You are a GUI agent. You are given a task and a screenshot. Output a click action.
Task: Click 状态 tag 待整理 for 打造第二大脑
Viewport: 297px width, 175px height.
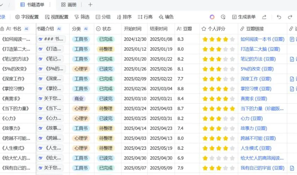(106, 49)
